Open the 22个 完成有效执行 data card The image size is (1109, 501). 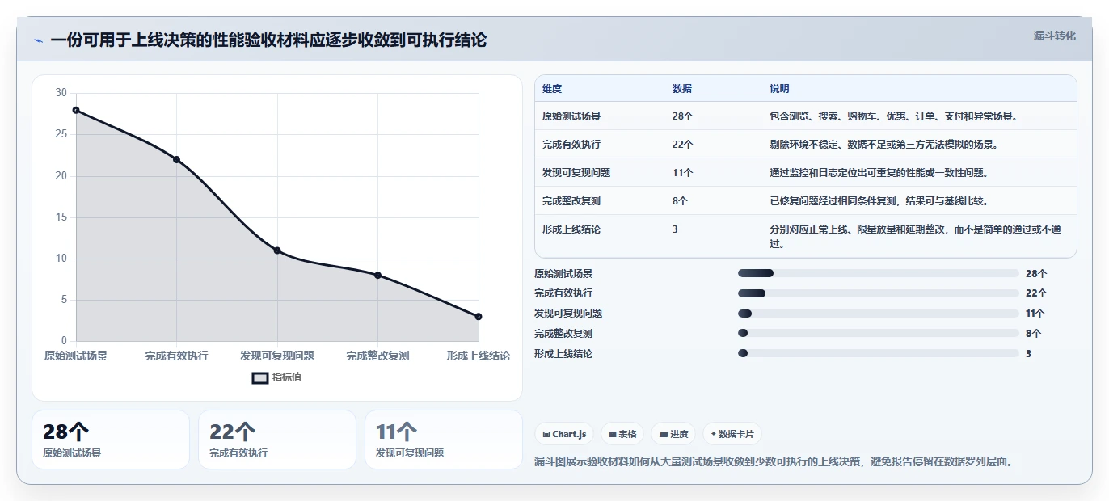point(277,440)
